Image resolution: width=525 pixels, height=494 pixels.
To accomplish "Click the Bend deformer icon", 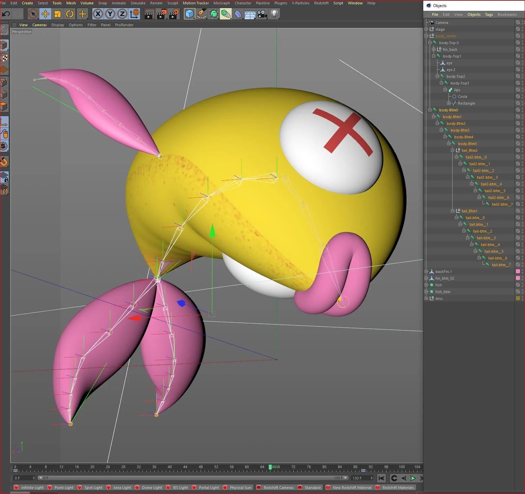I will pos(238,14).
